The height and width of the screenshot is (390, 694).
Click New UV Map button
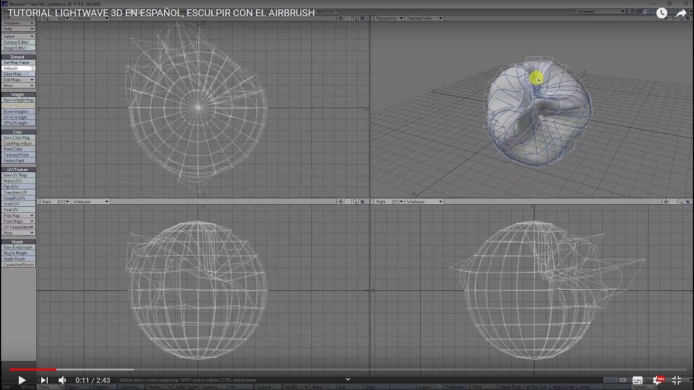18,175
